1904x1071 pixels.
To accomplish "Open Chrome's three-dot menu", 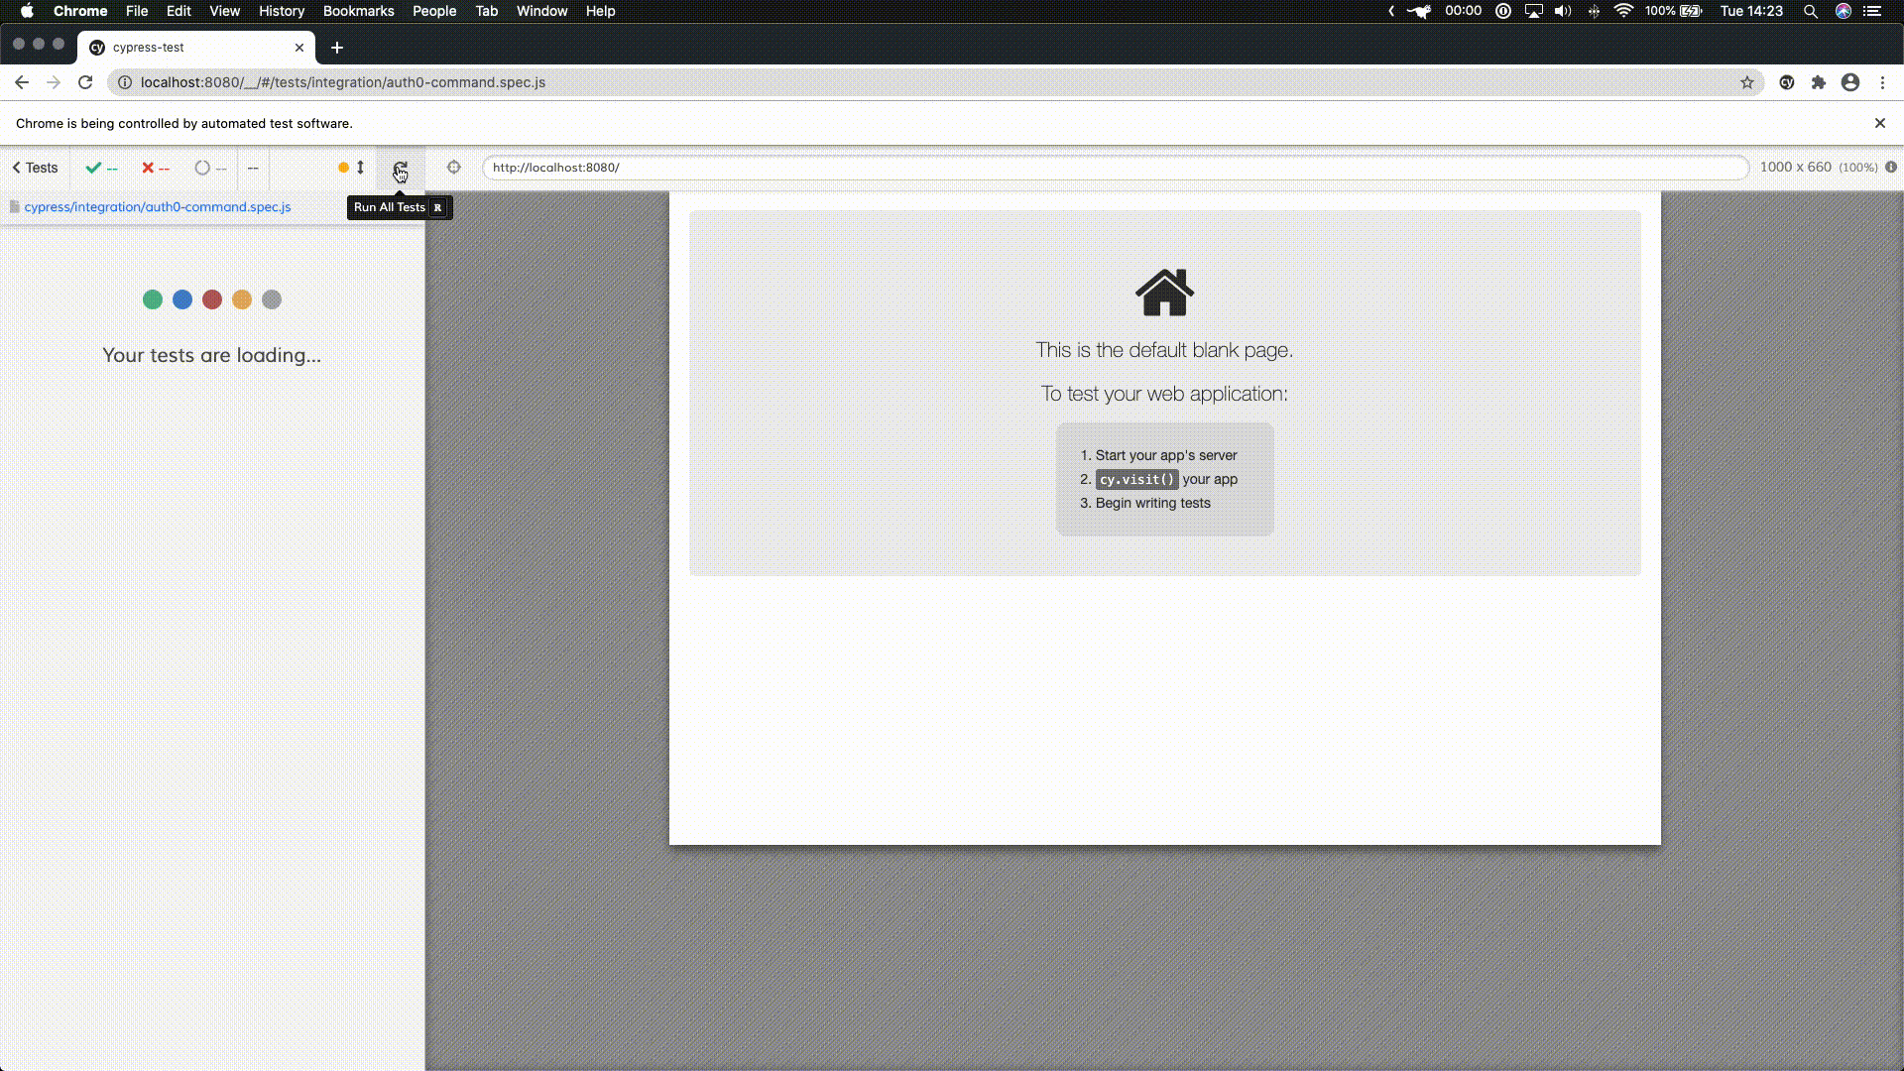I will [1882, 82].
